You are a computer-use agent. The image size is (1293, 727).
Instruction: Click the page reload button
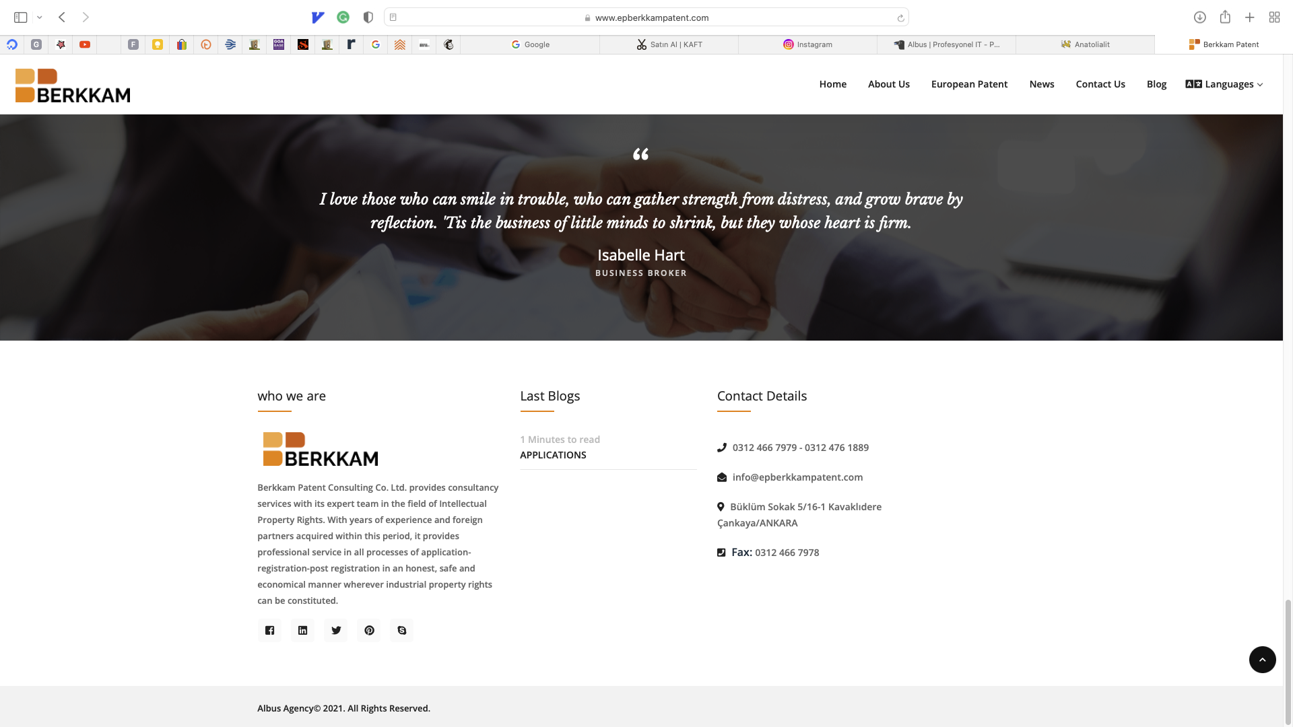(x=900, y=18)
